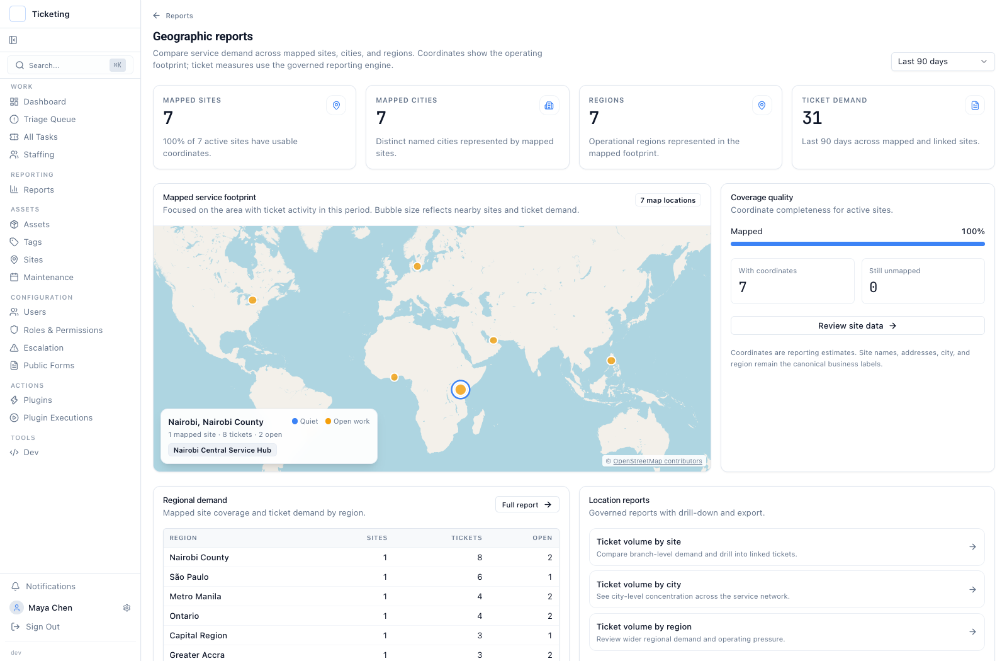1007x661 pixels.
Task: Open user settings gear icon
Action: 127,608
